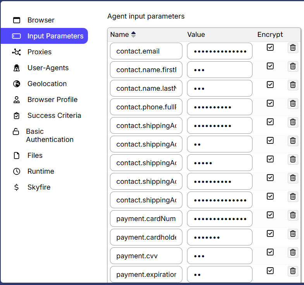This screenshot has height=285, width=304.
Task: Toggle Encrypt checkbox for contact.phone row
Action: click(x=270, y=103)
